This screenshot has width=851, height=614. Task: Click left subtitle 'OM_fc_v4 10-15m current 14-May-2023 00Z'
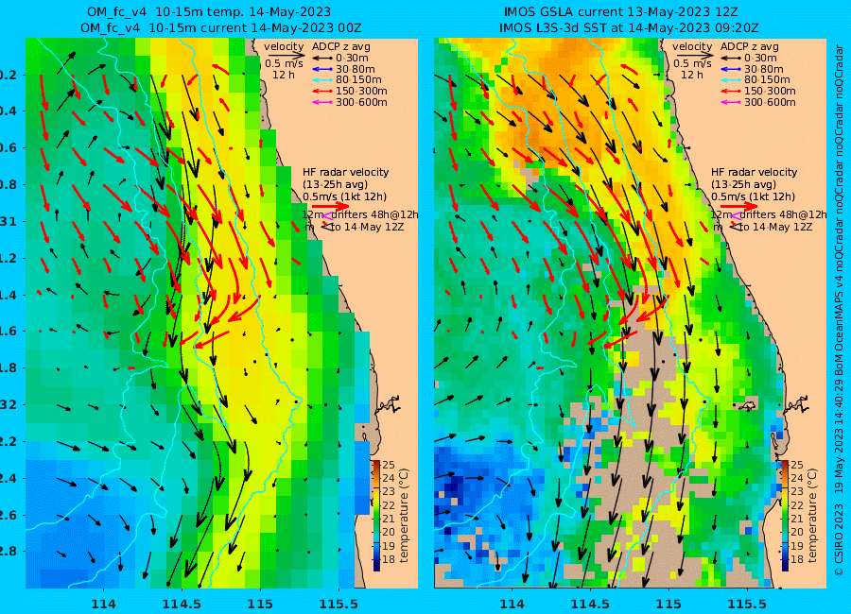coord(221,27)
